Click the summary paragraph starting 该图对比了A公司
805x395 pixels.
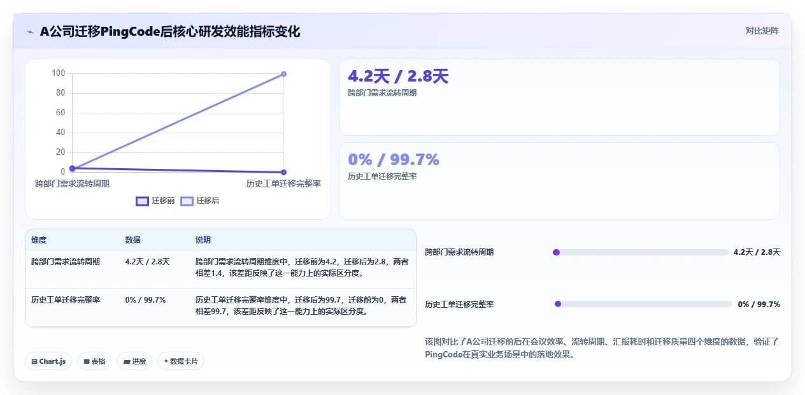point(602,348)
